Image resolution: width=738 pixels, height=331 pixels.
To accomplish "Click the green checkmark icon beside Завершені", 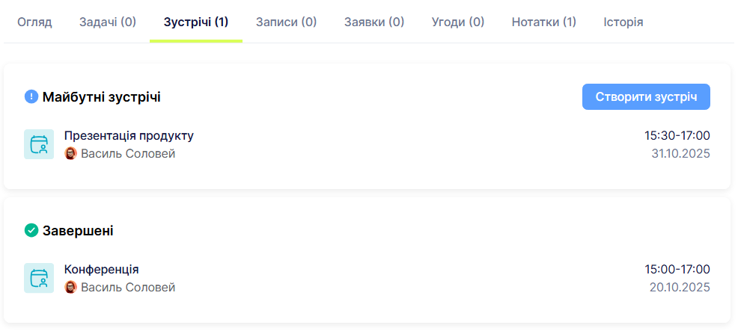I will [x=31, y=230].
